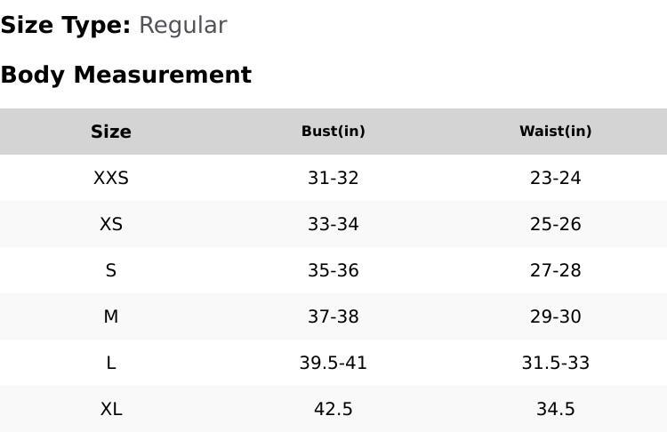Click the 25-26 waist value
Screen dimensions: 667x432
coord(556,224)
